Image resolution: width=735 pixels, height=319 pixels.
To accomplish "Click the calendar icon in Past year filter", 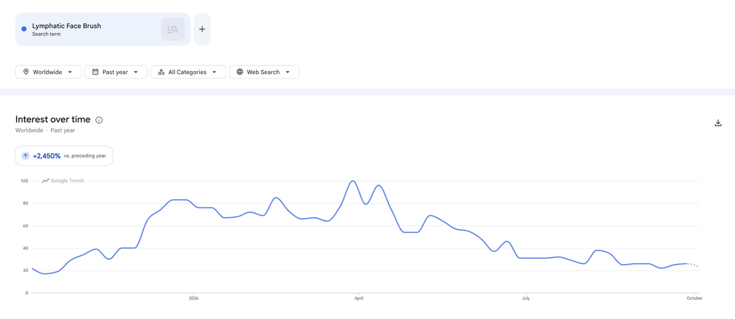I will coord(96,72).
